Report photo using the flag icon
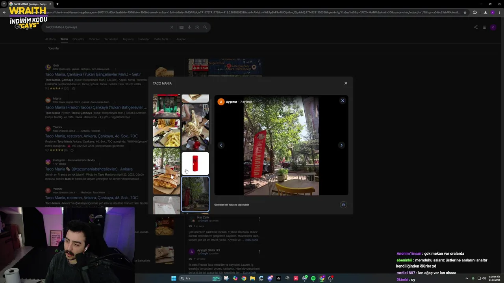This screenshot has height=283, width=504. coord(343,205)
